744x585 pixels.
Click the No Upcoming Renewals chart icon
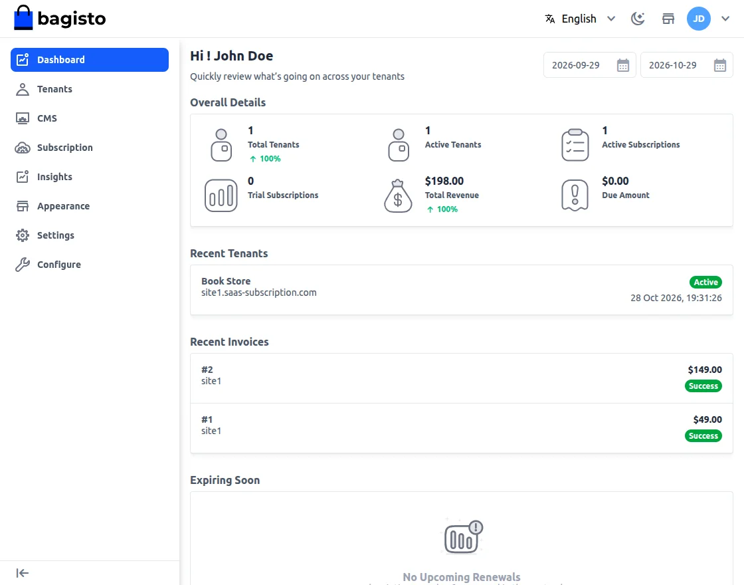tap(462, 537)
